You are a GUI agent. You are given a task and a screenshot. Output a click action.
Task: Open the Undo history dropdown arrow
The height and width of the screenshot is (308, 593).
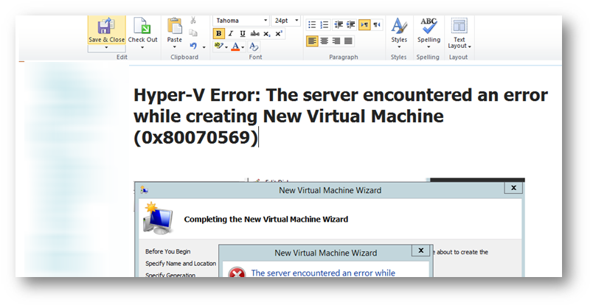(x=204, y=47)
